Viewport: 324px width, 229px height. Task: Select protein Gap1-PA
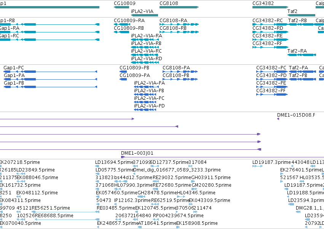(x=14, y=75)
